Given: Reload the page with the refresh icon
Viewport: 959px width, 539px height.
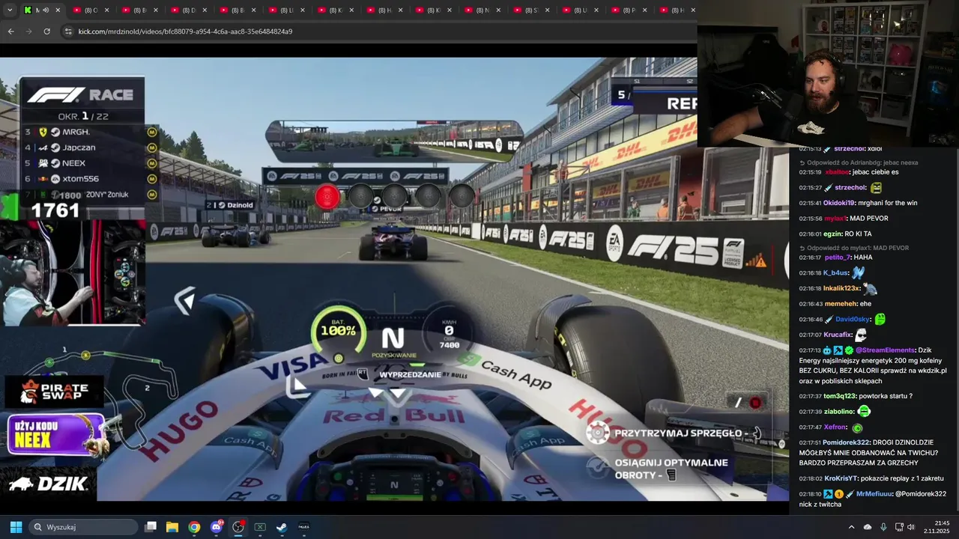Looking at the screenshot, I should (x=46, y=31).
